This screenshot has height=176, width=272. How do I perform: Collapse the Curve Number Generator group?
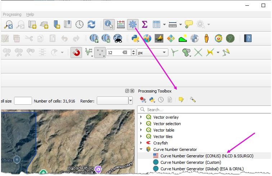click(x=141, y=149)
